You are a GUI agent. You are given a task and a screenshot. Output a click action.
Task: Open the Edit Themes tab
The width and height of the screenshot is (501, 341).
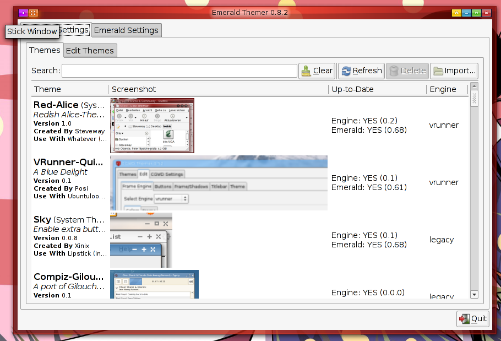coord(90,51)
